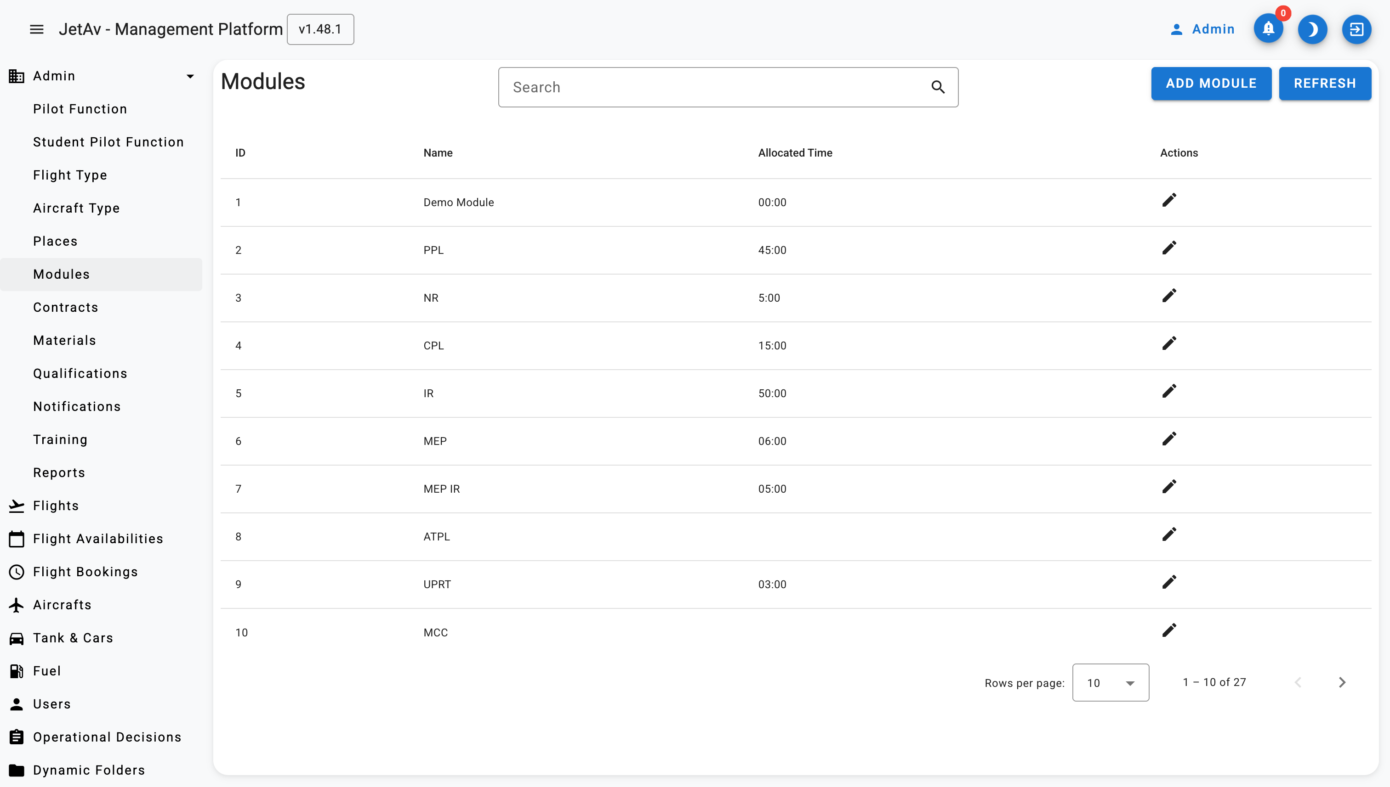Open Flights section in sidebar
The height and width of the screenshot is (787, 1390).
[x=56, y=506]
